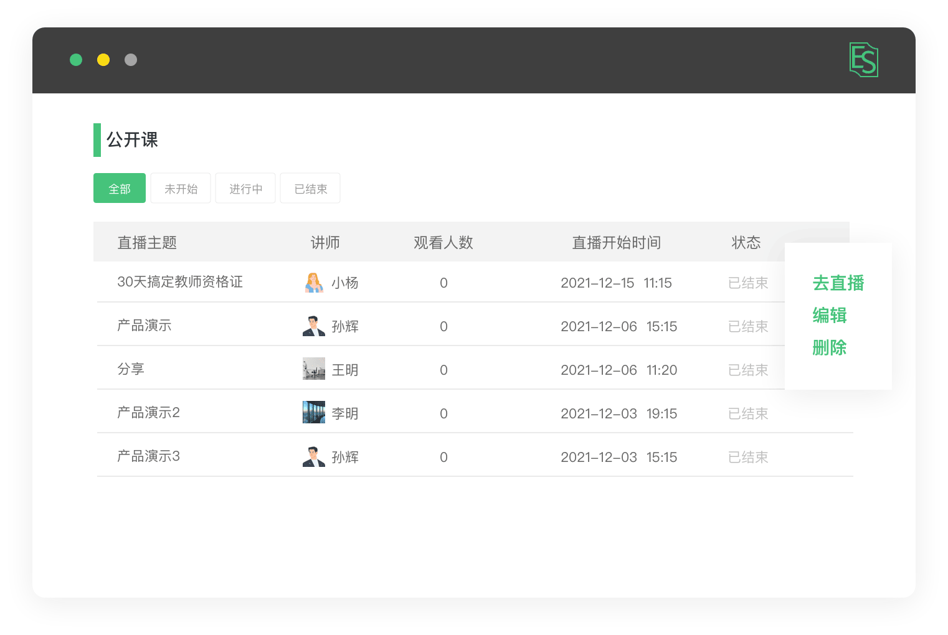Click 小杨 instructor avatar

[x=314, y=283]
